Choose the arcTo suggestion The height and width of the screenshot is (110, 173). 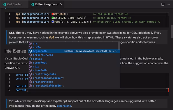click(x=73, y=47)
